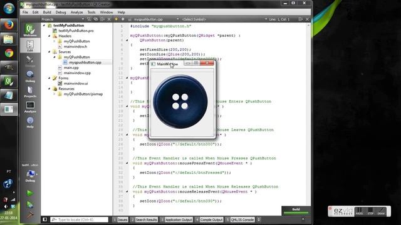Screen dimensions: 401x225
Task: Filter the Projects tree
Action: (x=89, y=19)
